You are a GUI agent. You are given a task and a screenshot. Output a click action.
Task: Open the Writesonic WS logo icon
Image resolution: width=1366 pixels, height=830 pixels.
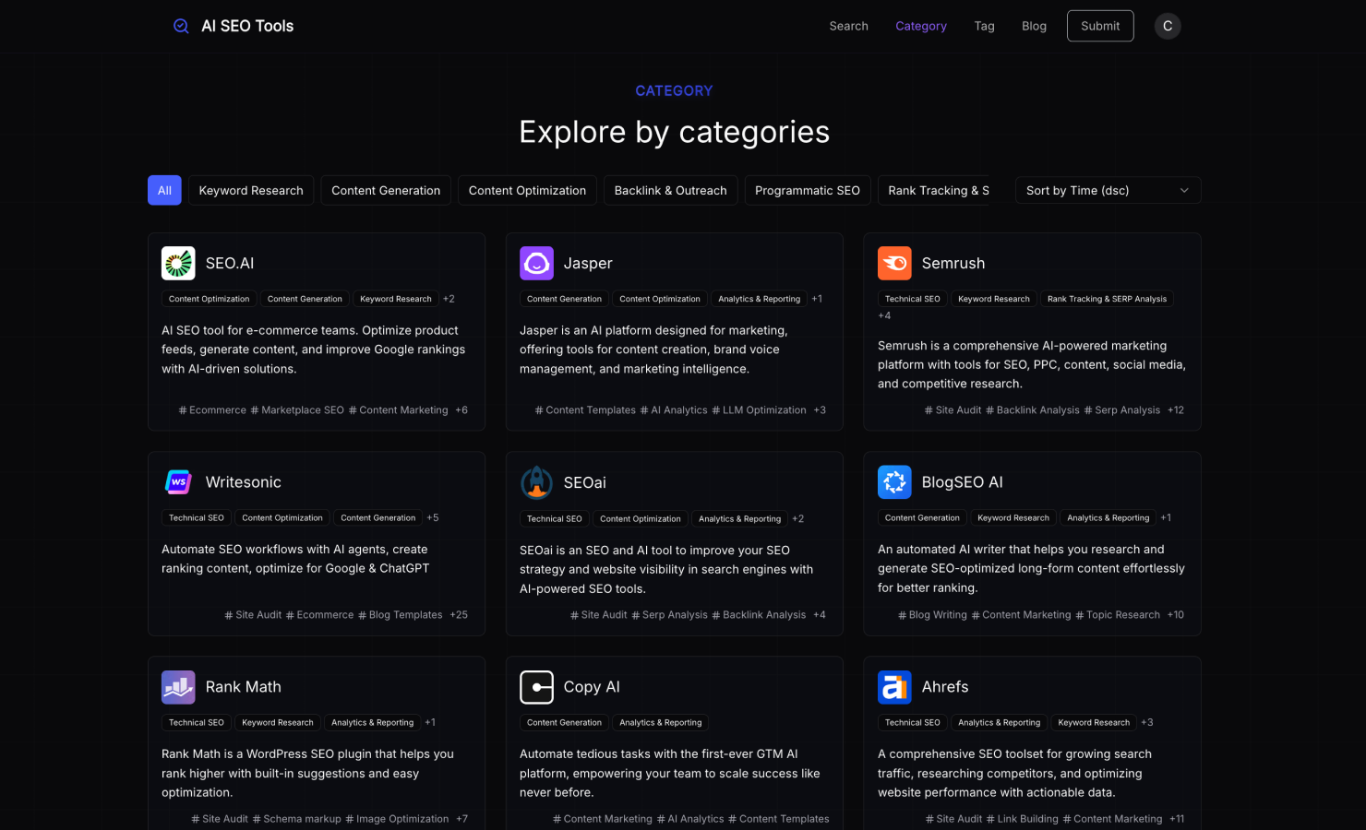pos(178,482)
